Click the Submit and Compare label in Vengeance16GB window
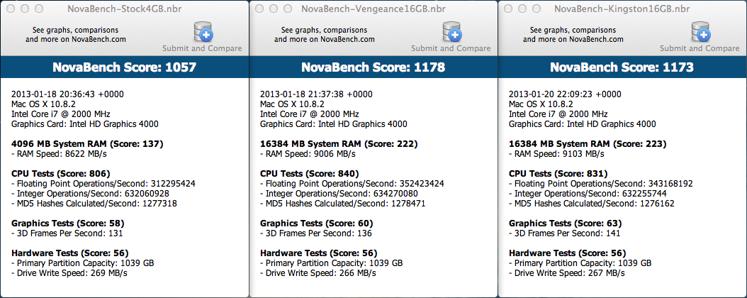Viewport: 747px width, 298px height. click(x=451, y=48)
